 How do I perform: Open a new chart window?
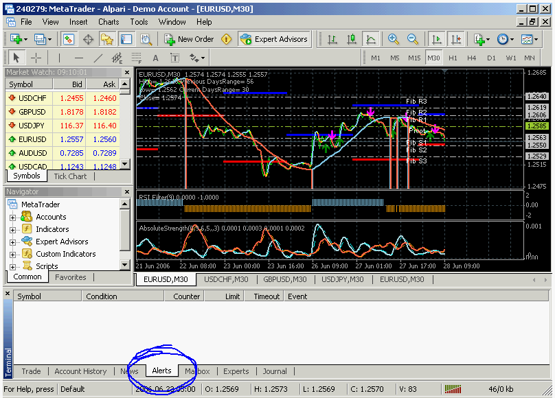[x=16, y=39]
